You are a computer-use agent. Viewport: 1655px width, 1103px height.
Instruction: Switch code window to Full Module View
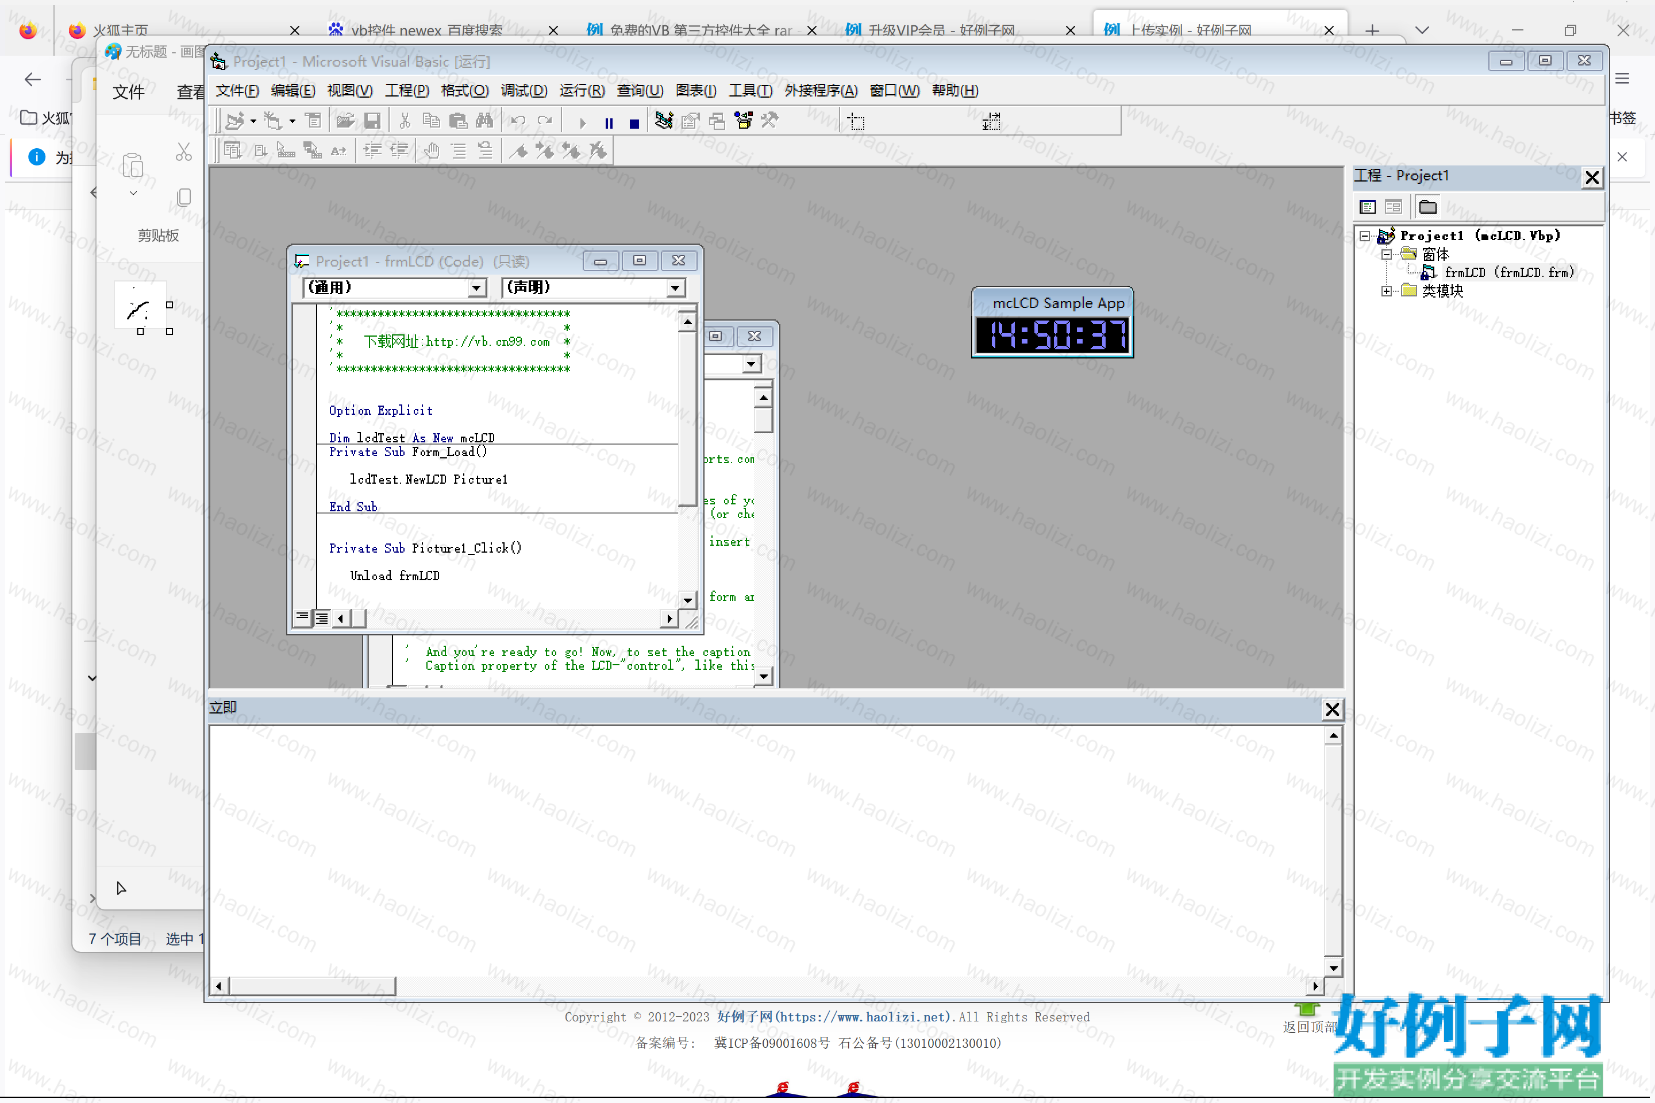(x=322, y=618)
